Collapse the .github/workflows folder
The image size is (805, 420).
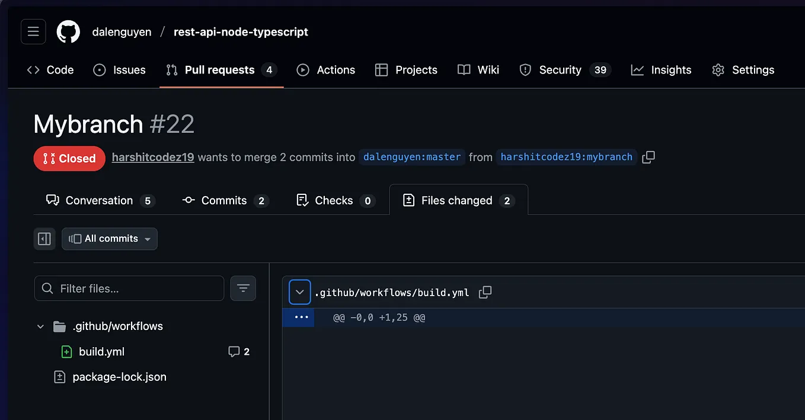40,326
